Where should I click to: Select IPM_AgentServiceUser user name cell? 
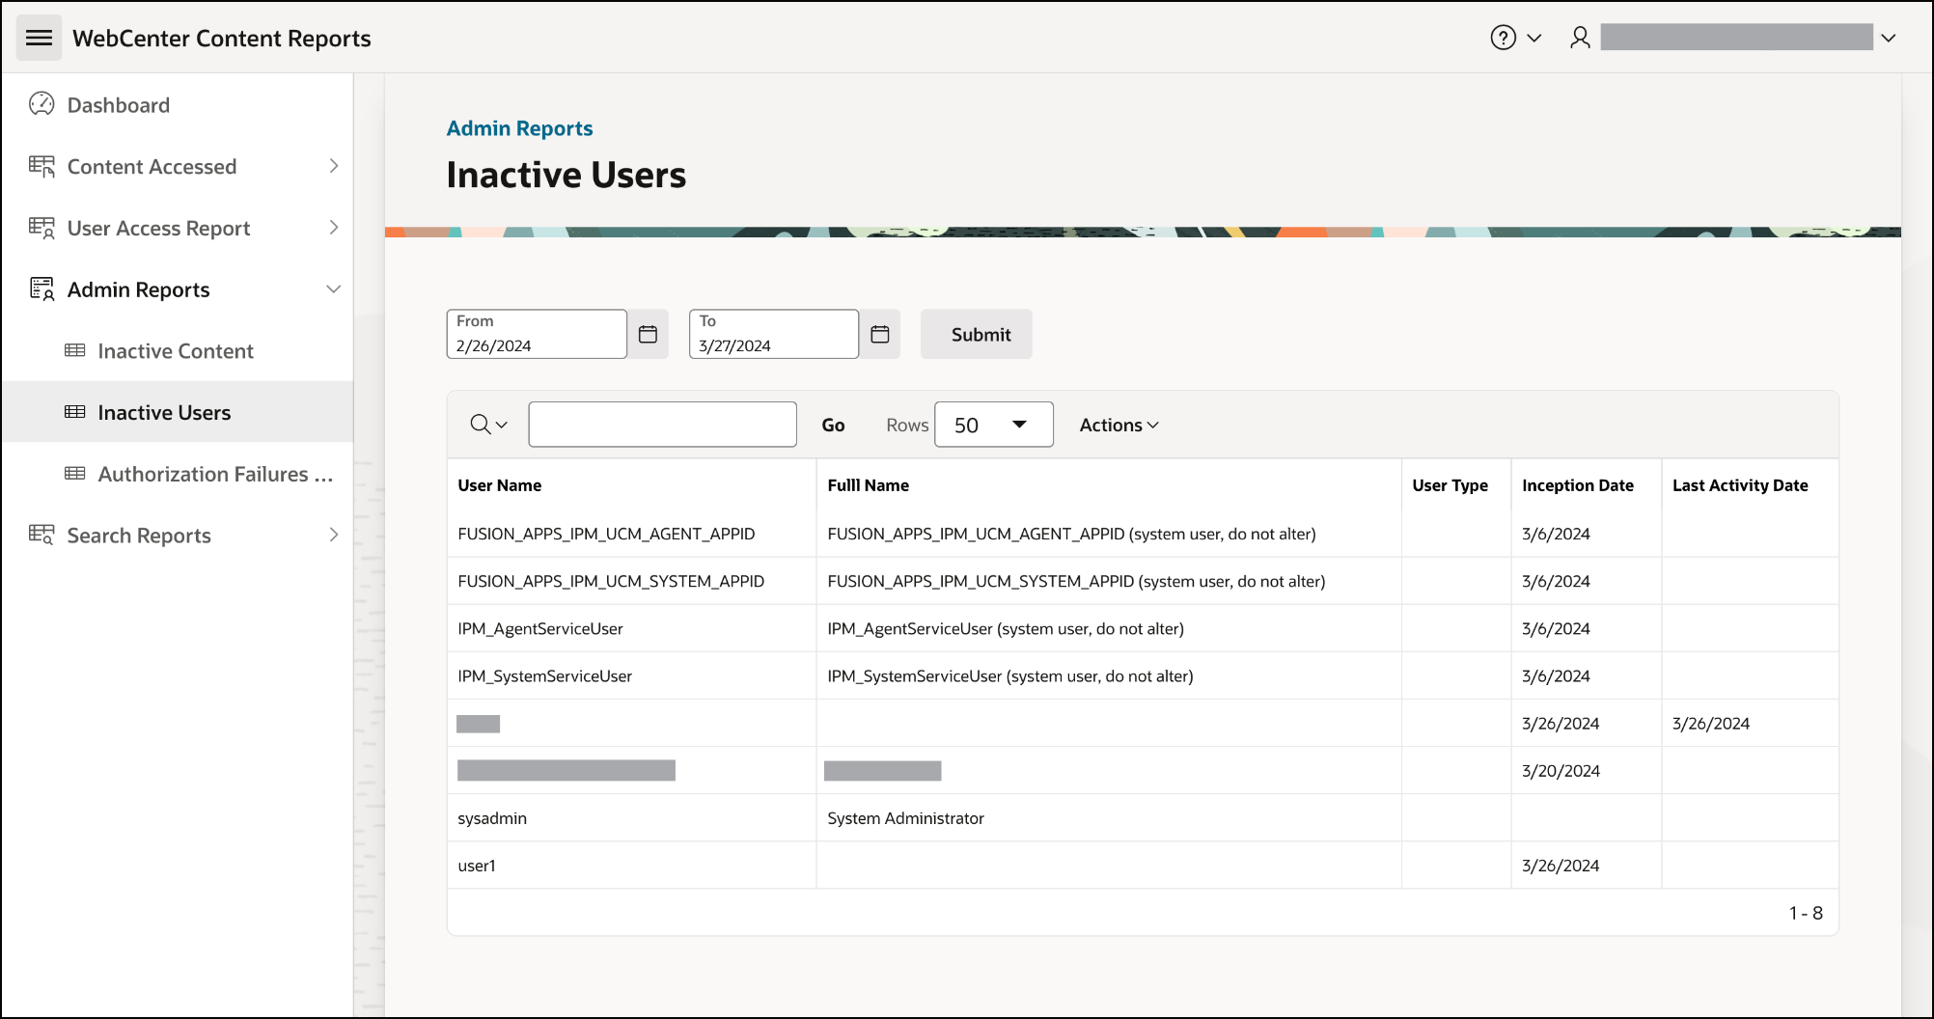pos(631,628)
